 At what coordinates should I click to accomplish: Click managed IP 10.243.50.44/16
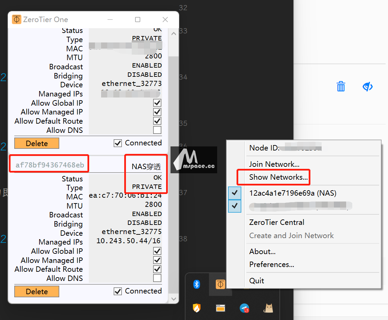pyautogui.click(x=128, y=241)
